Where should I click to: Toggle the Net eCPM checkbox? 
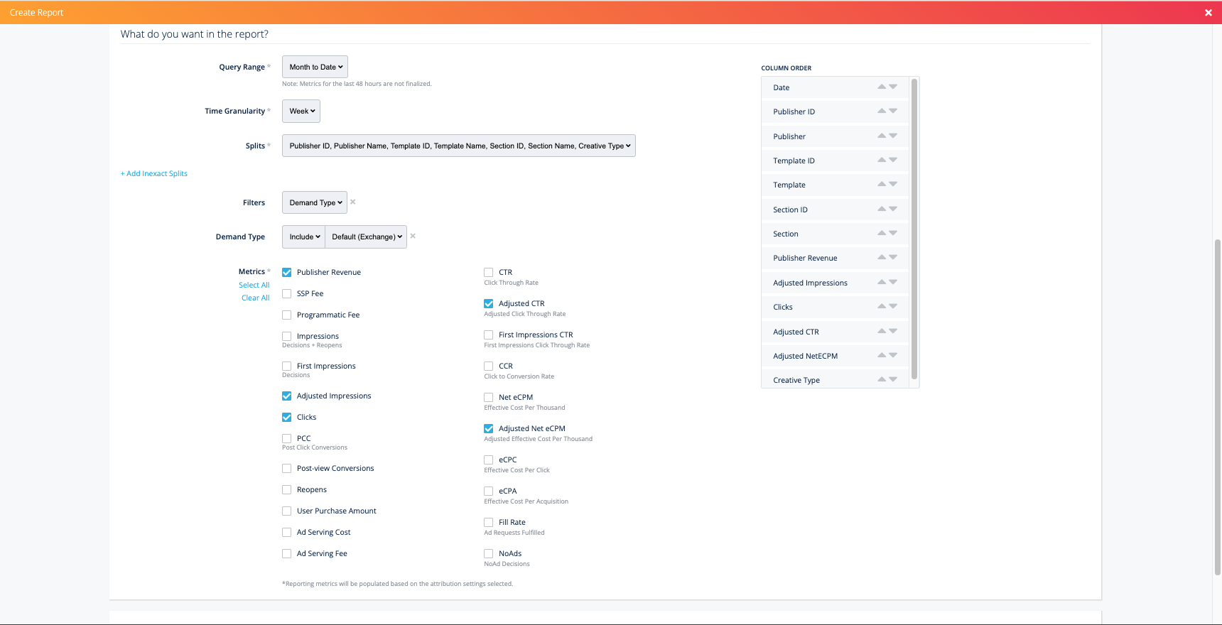tap(489, 398)
